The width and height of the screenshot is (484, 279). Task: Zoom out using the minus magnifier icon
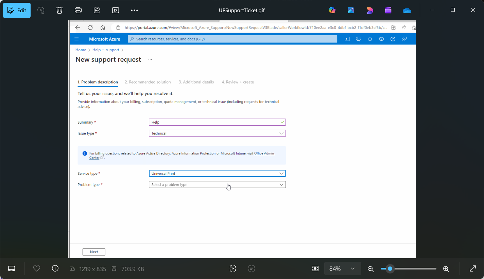tap(371, 269)
